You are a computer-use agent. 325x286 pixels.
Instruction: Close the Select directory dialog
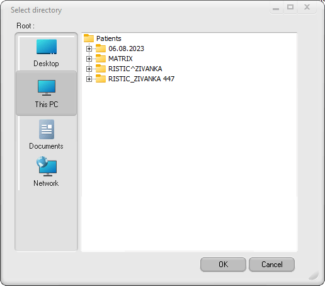tap(307, 8)
